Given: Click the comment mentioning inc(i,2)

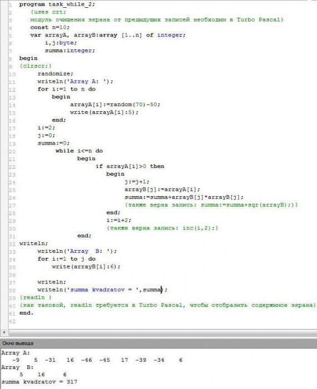Looking at the screenshot, I should 162,228.
